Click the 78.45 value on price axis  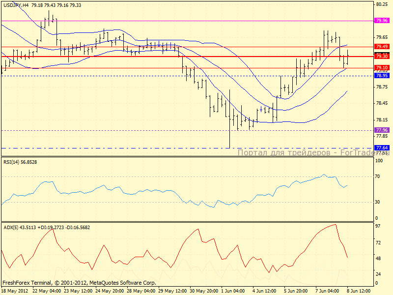click(382, 103)
